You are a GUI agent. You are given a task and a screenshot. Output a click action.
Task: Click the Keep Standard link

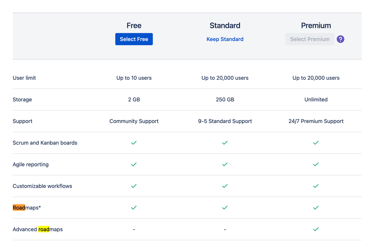tap(225, 39)
